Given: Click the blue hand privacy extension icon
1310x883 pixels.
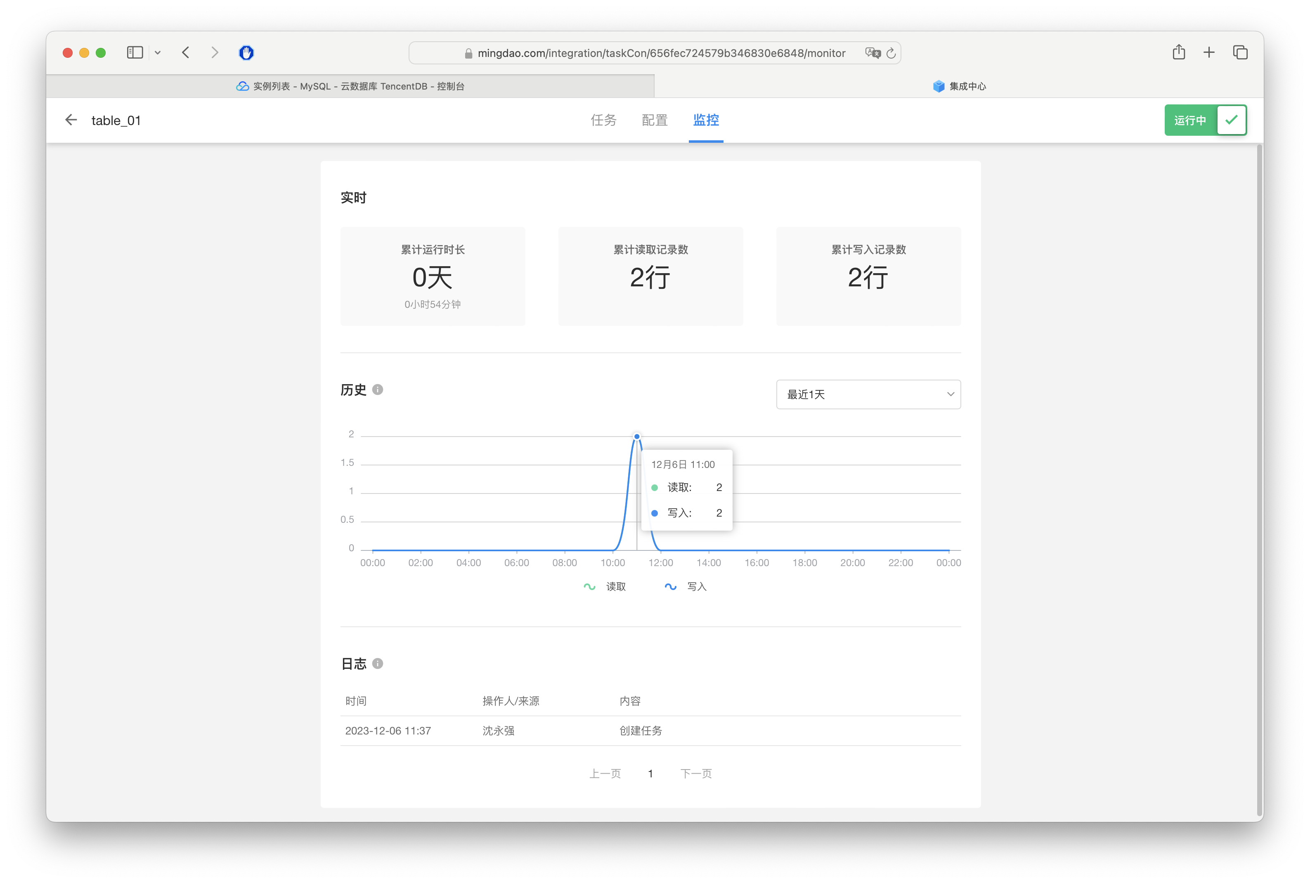Looking at the screenshot, I should point(246,52).
